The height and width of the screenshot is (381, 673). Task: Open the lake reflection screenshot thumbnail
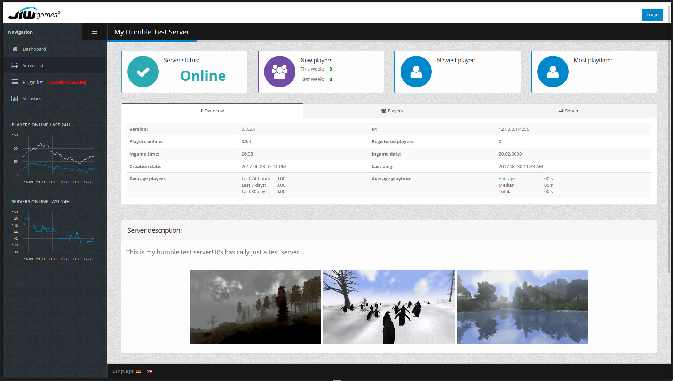pyautogui.click(x=523, y=307)
